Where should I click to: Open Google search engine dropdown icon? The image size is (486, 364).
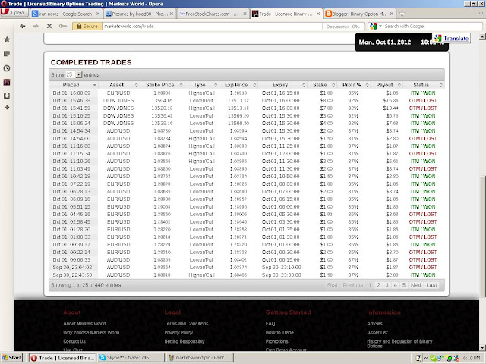(x=376, y=27)
